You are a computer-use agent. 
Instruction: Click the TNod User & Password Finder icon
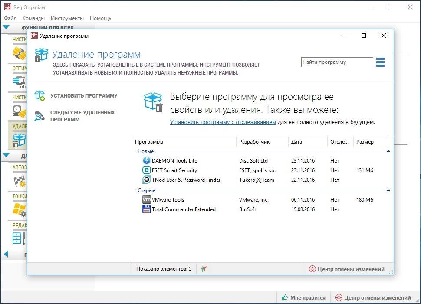point(146,180)
